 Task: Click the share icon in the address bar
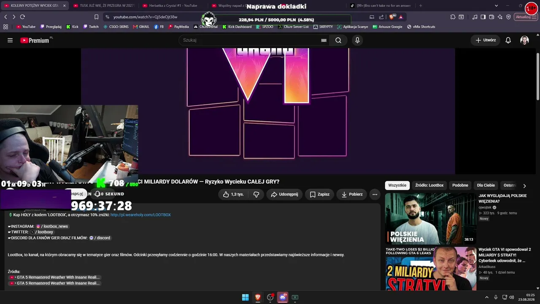(381, 17)
